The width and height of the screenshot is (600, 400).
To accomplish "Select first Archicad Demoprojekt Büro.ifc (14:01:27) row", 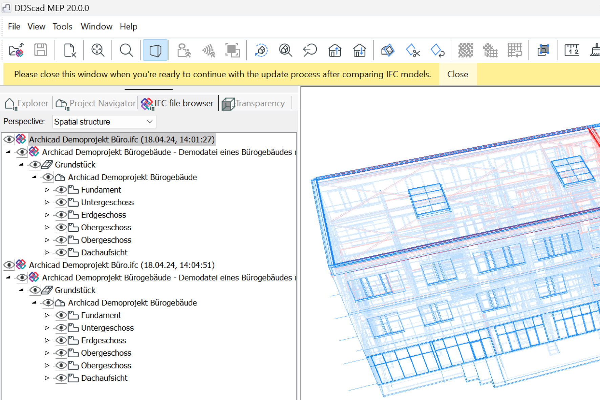I will pyautogui.click(x=122, y=140).
